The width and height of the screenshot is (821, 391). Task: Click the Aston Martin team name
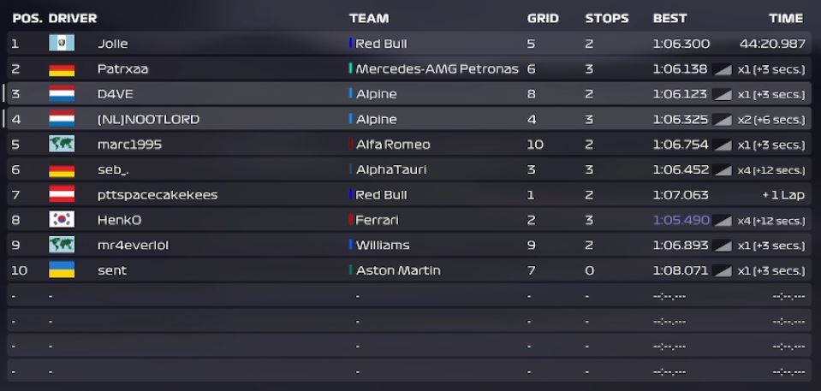pyautogui.click(x=398, y=270)
